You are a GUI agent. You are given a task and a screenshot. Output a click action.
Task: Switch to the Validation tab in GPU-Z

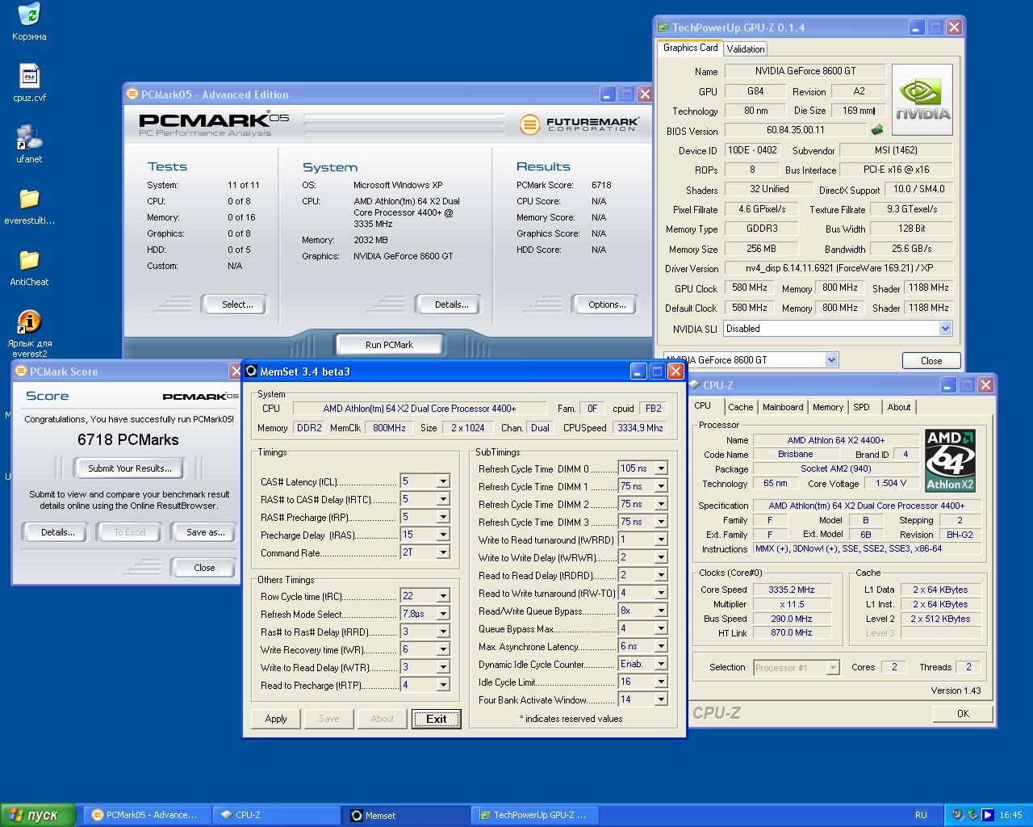[x=746, y=49]
